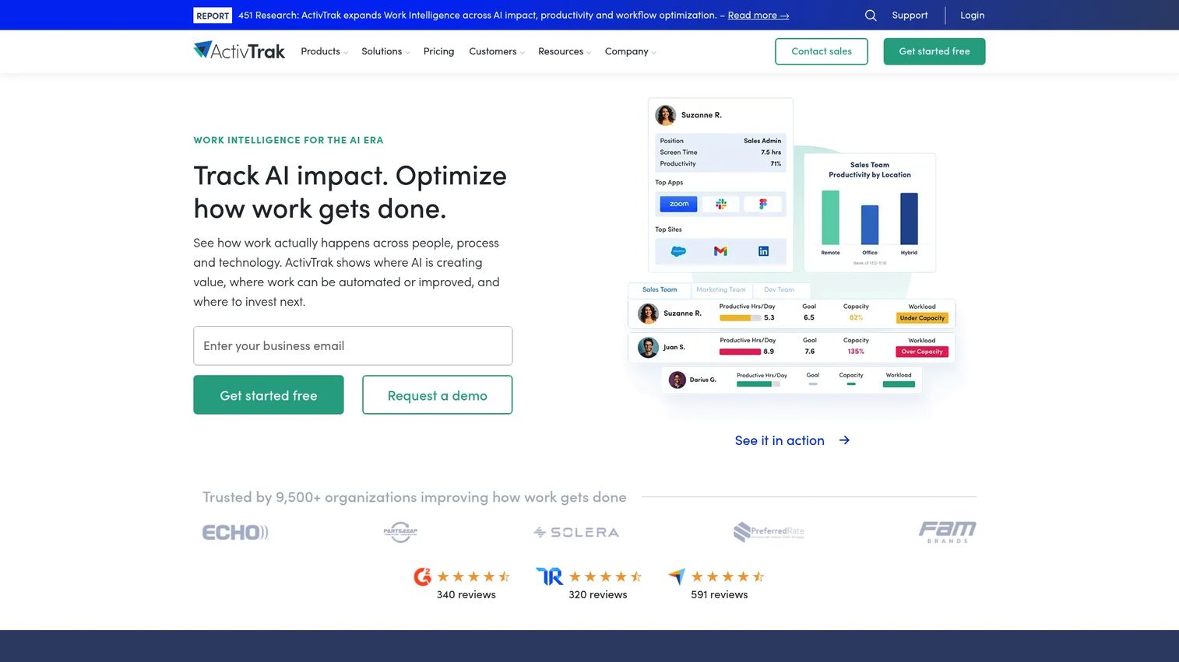Expand the Company menu
The width and height of the screenshot is (1179, 662).
pos(631,51)
